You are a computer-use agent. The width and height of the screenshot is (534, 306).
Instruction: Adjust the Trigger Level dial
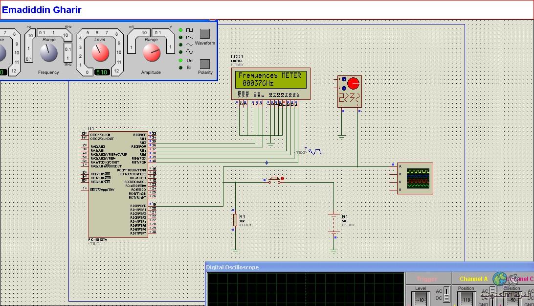pos(421,299)
